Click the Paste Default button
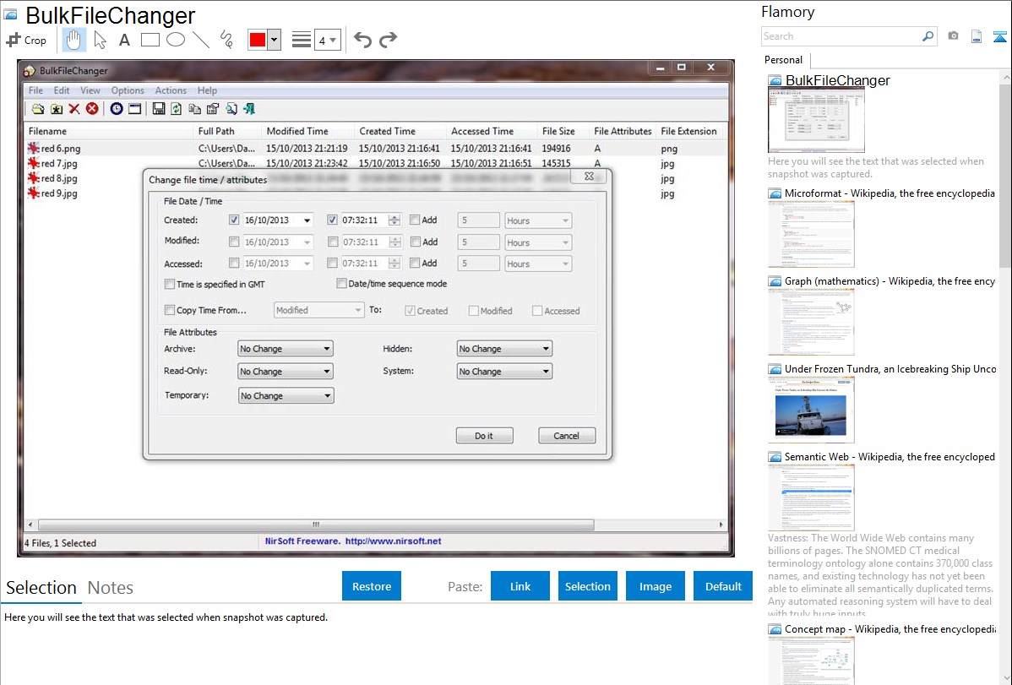This screenshot has width=1012, height=685. click(x=723, y=586)
